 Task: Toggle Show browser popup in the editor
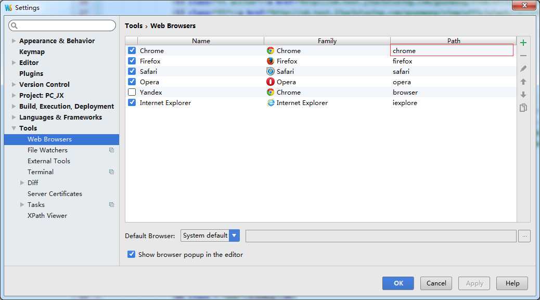click(131, 254)
